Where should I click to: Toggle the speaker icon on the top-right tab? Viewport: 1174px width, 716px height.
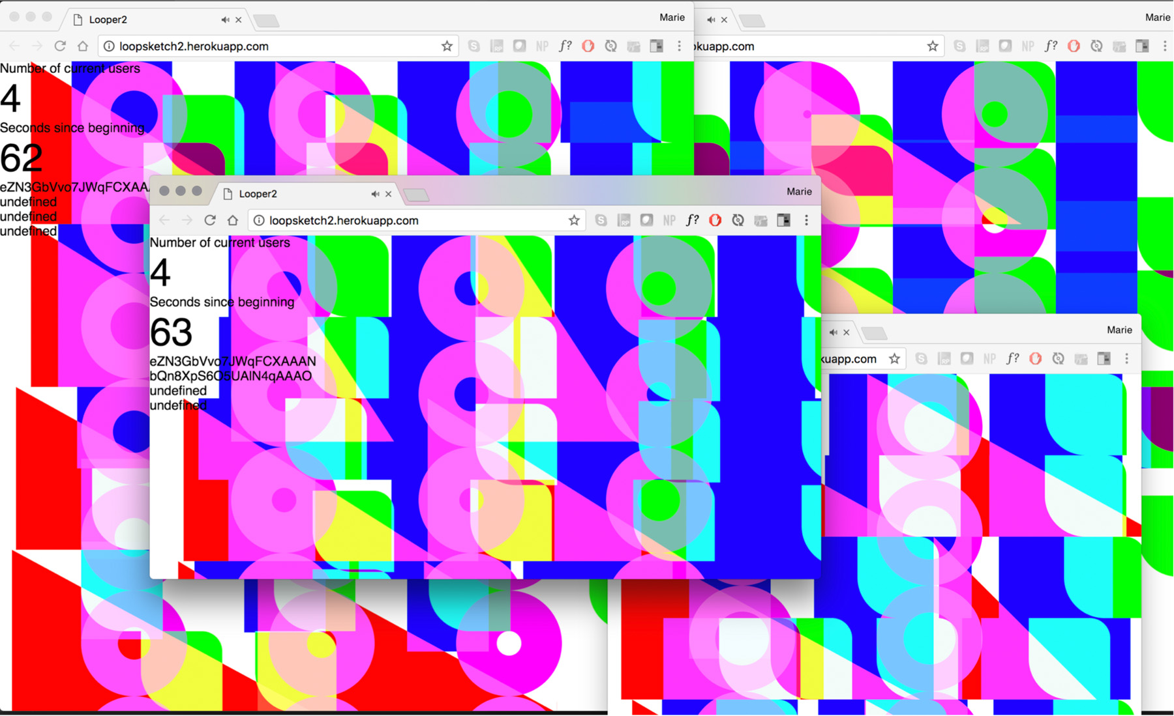point(710,19)
